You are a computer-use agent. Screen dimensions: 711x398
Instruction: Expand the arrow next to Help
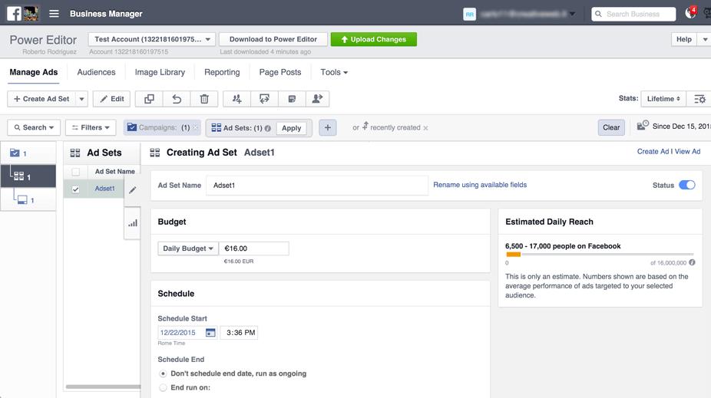[x=705, y=39]
